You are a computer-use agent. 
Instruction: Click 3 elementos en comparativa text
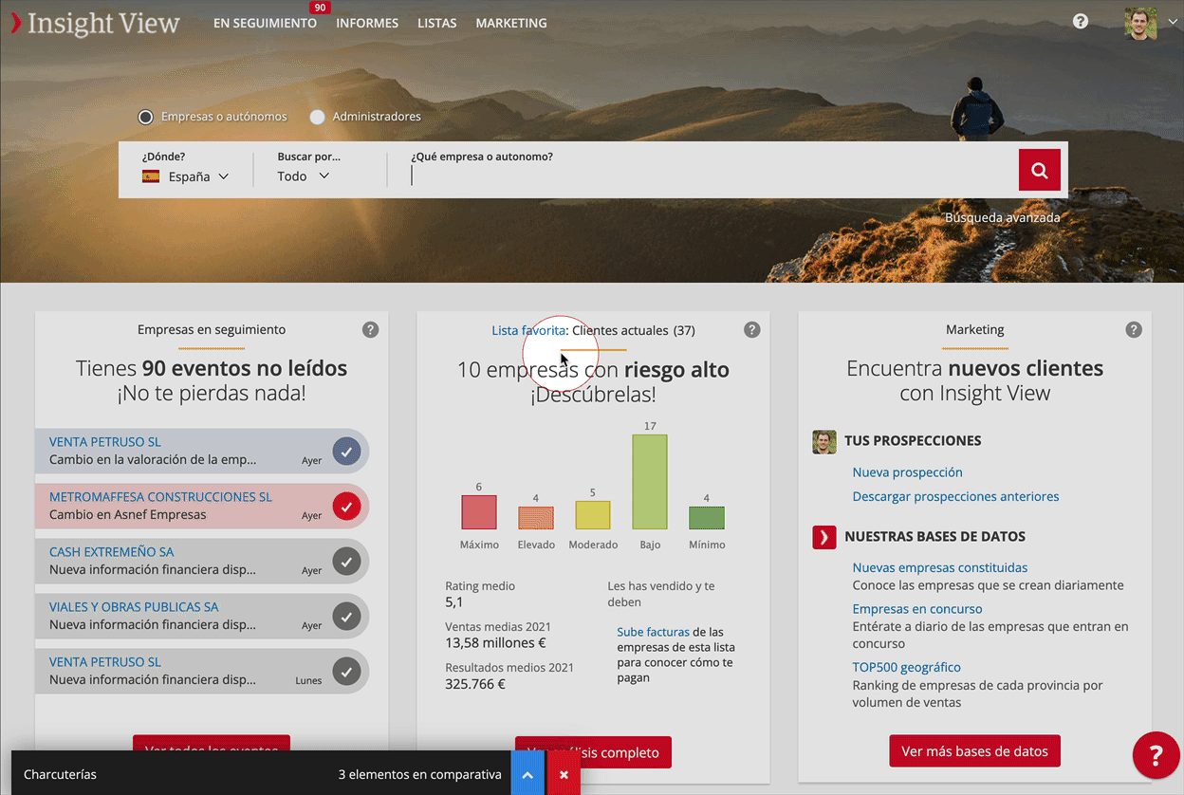click(420, 774)
